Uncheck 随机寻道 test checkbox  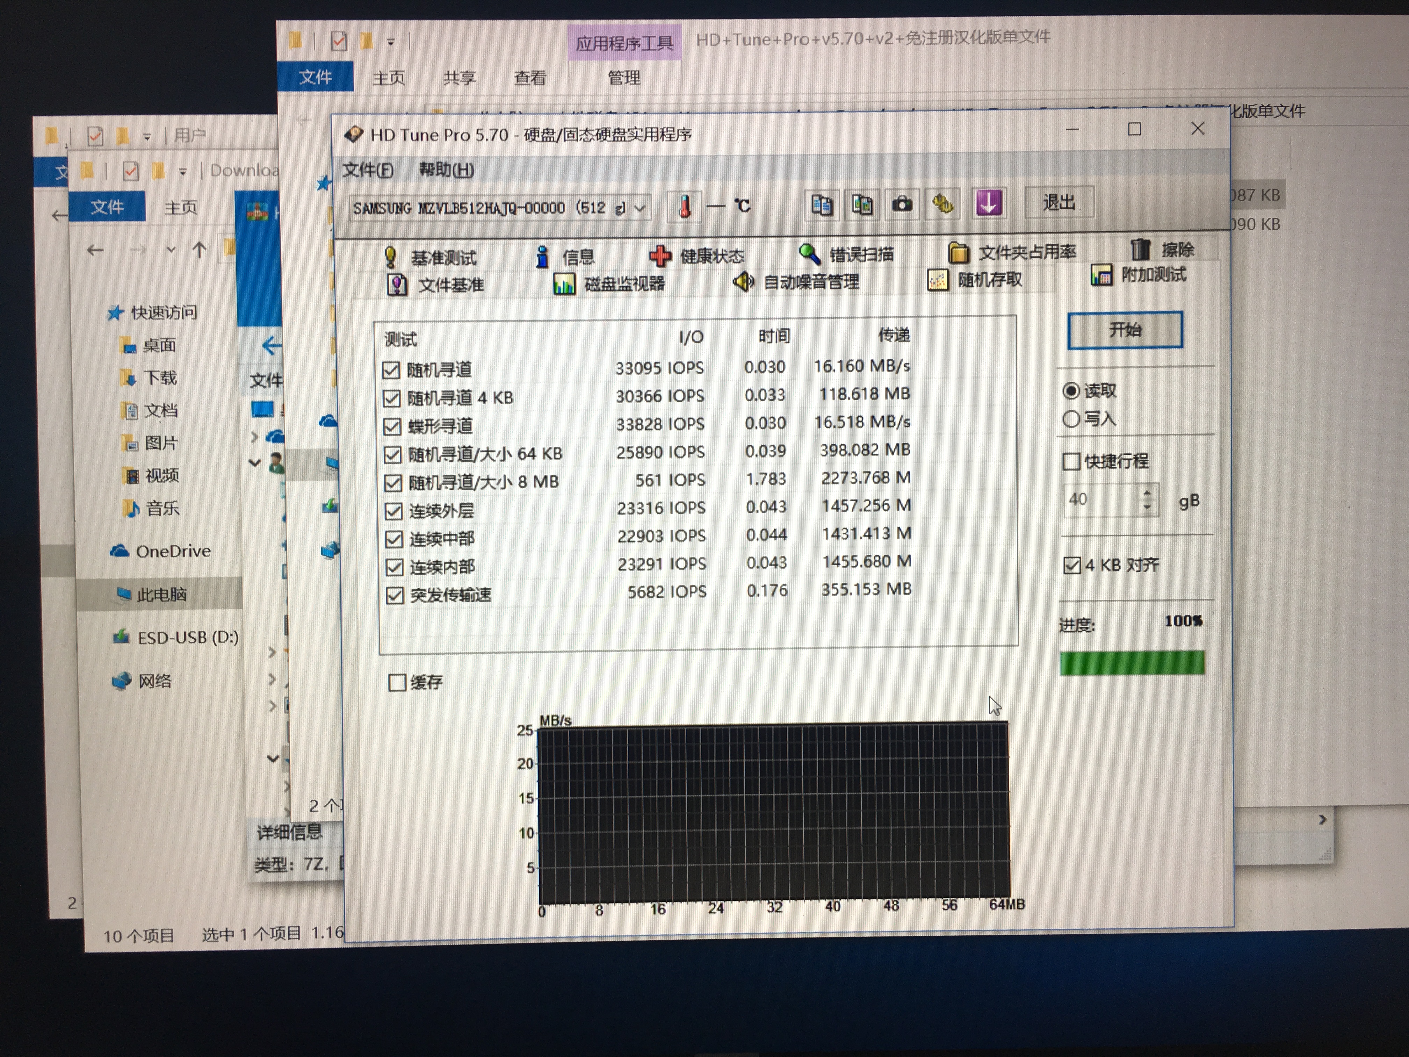pos(391,369)
